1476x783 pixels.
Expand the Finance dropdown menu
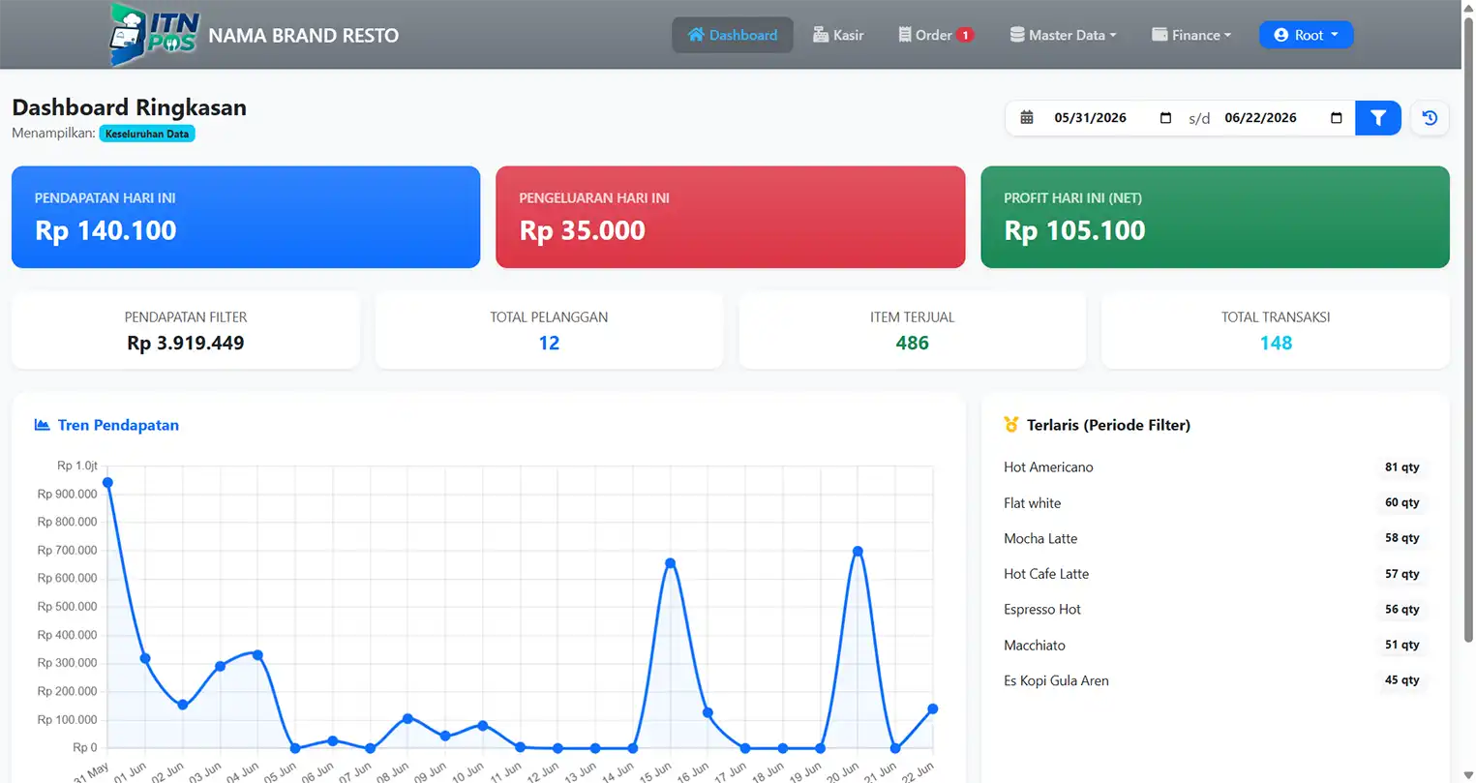tap(1191, 35)
